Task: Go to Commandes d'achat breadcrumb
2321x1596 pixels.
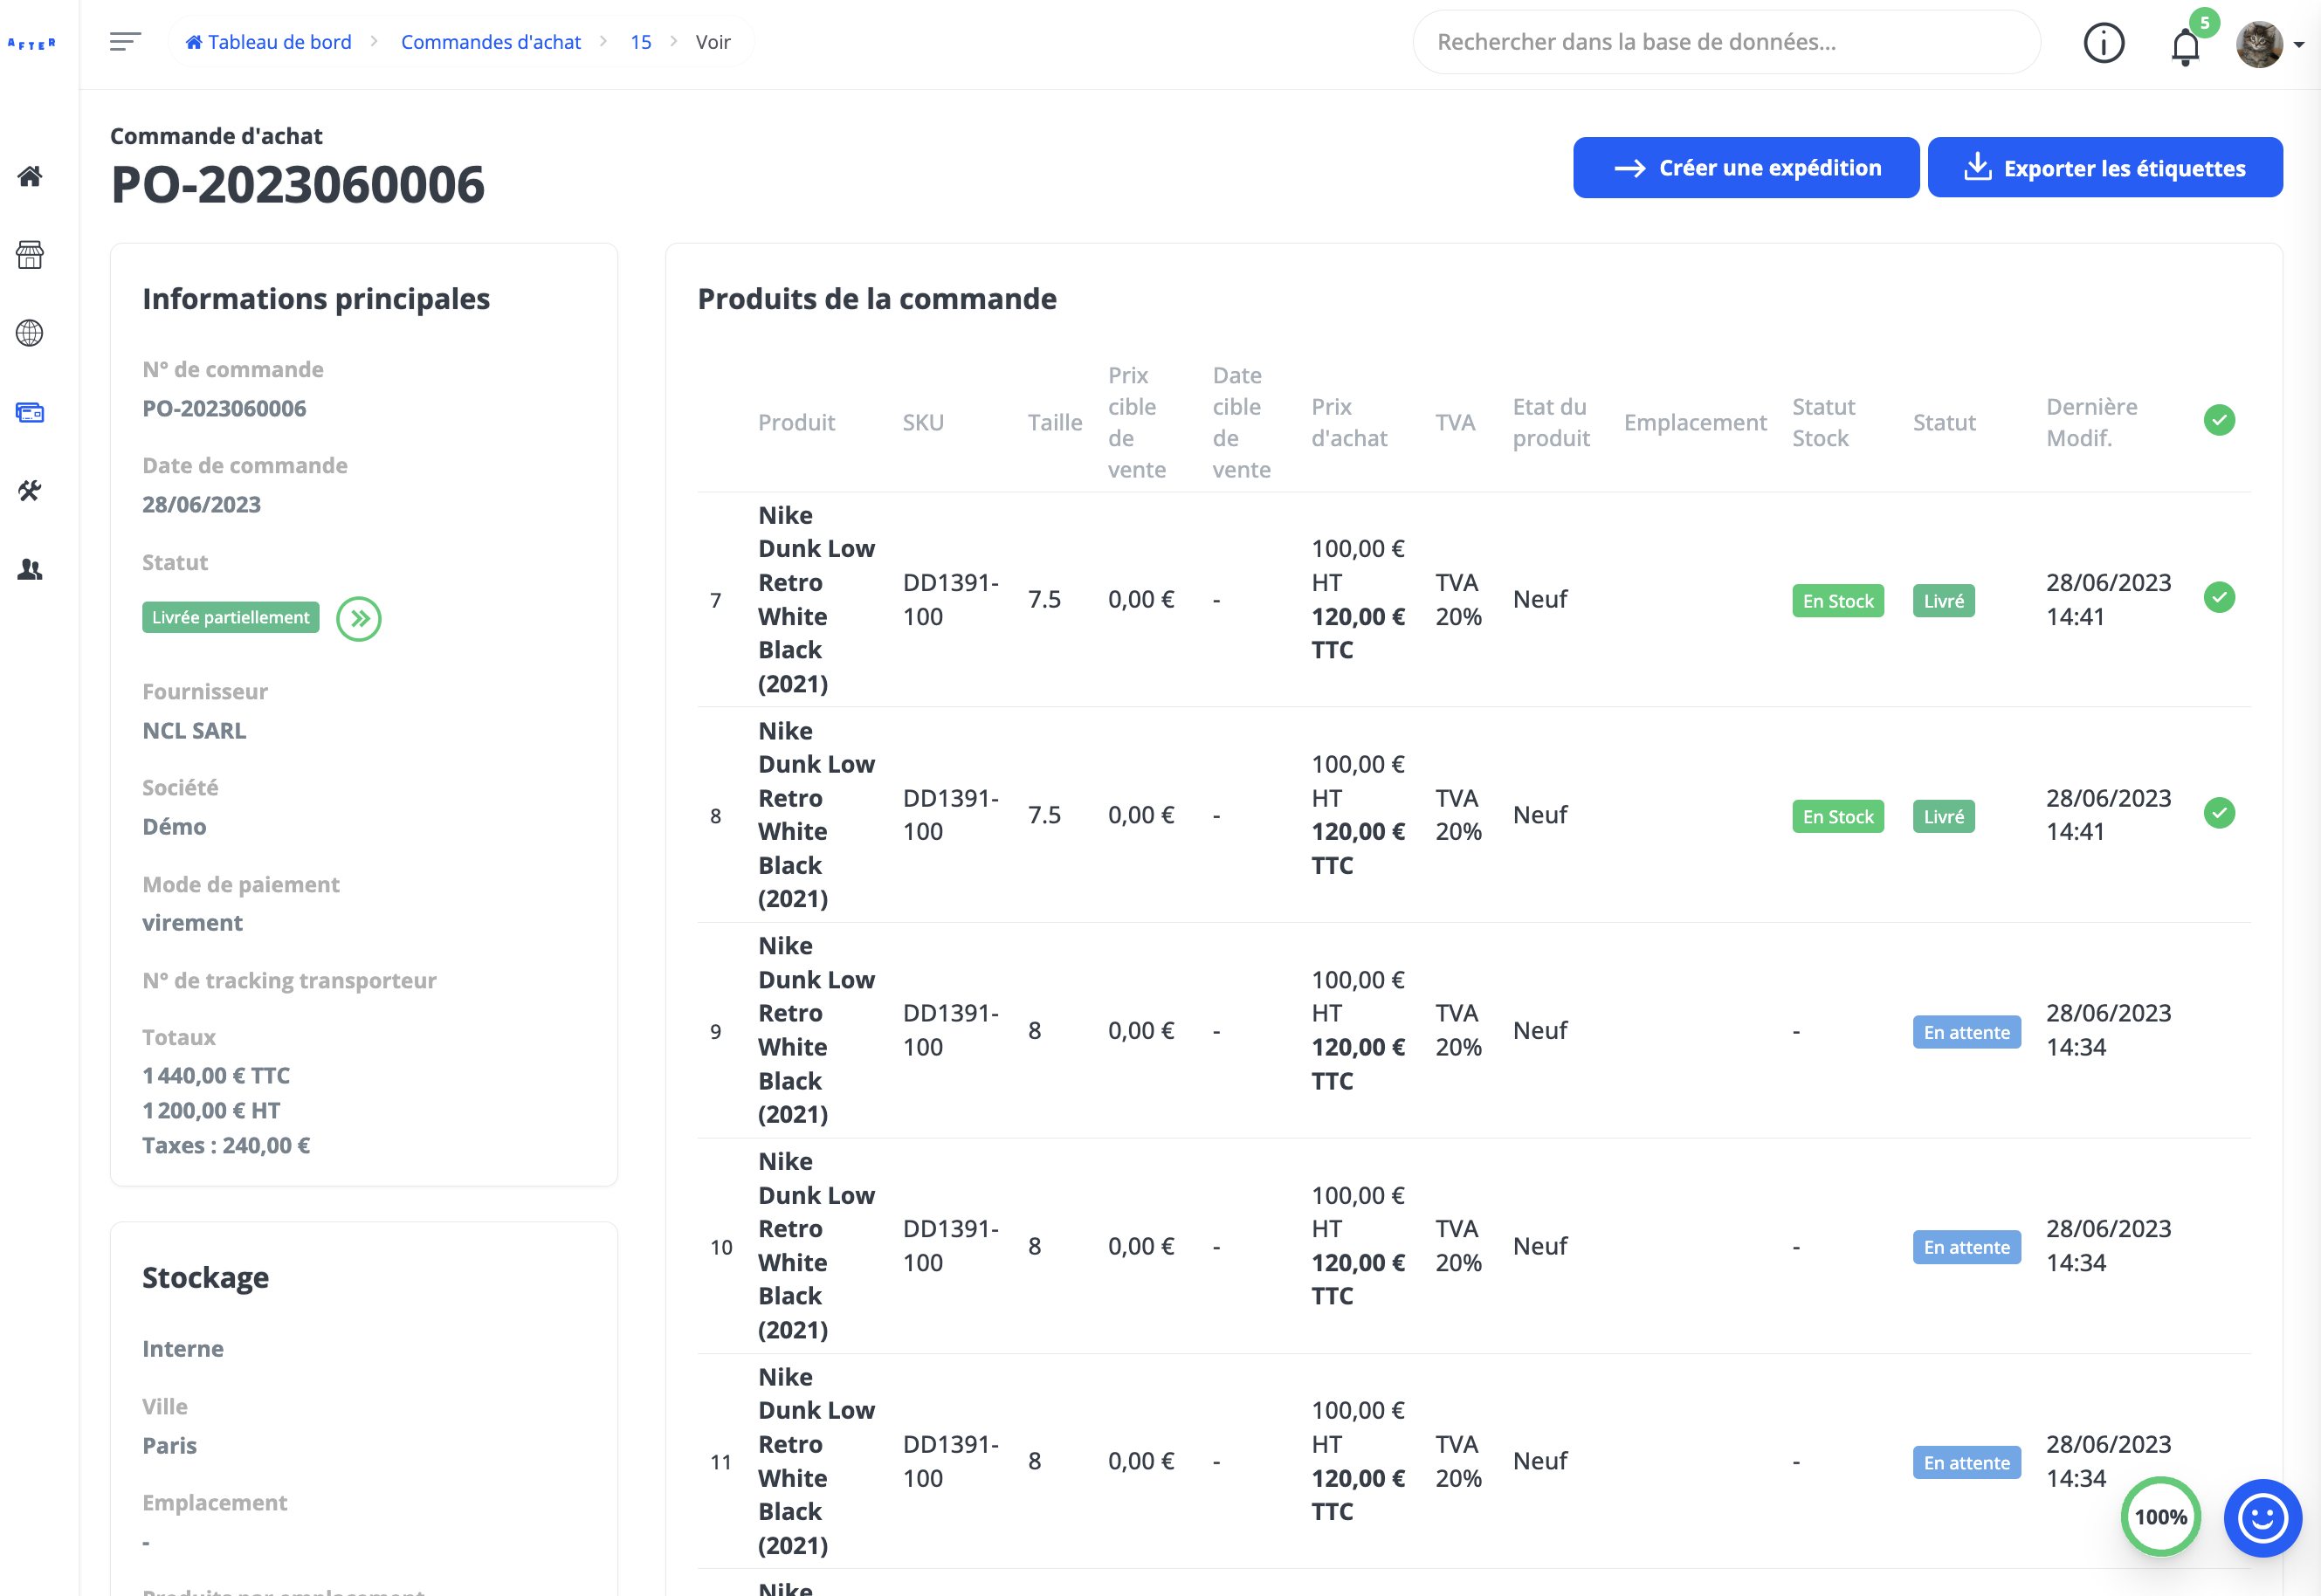Action: (x=490, y=42)
